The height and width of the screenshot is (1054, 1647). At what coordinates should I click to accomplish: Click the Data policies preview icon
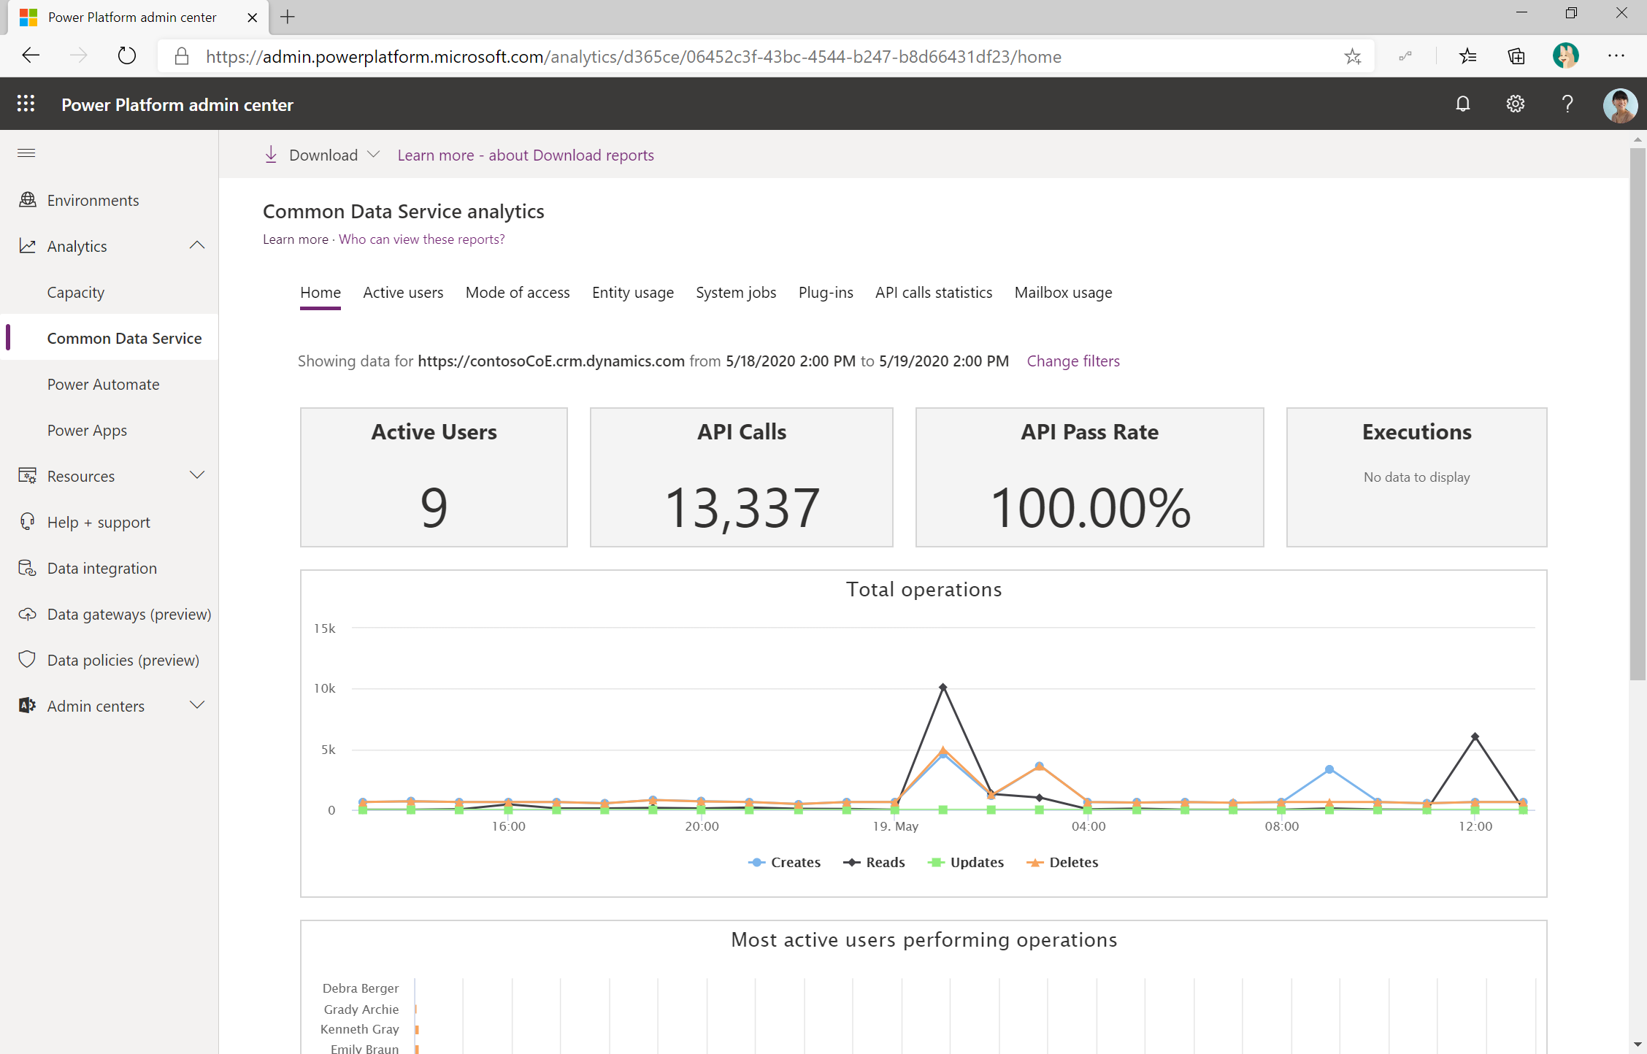(x=26, y=659)
